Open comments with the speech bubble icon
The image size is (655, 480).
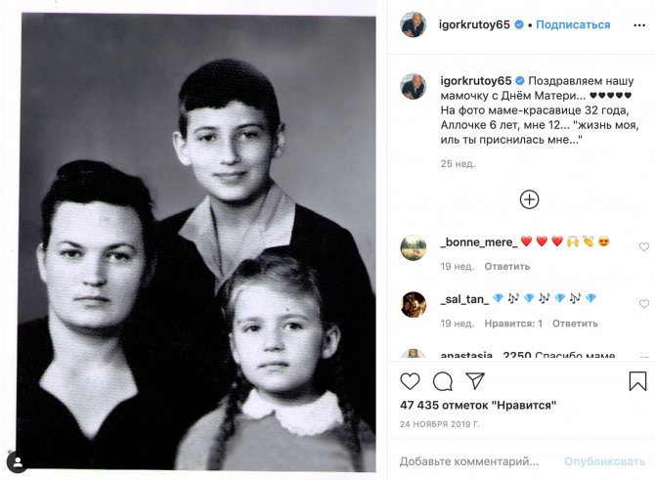(x=443, y=381)
